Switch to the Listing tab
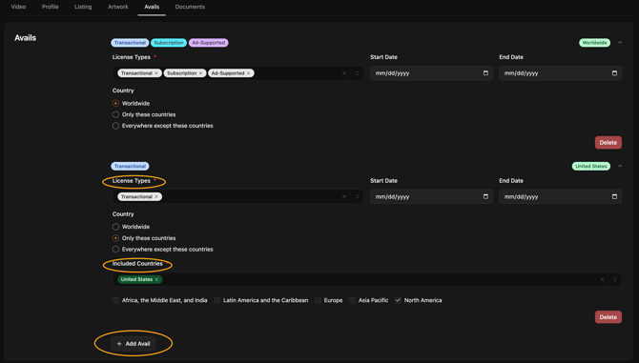 [83, 7]
